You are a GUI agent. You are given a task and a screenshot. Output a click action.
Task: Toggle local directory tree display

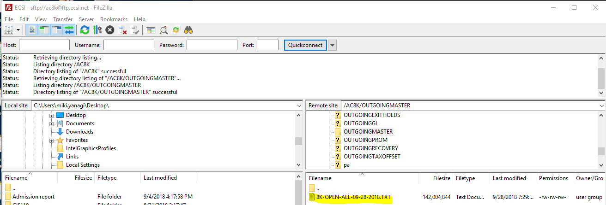(x=44, y=30)
